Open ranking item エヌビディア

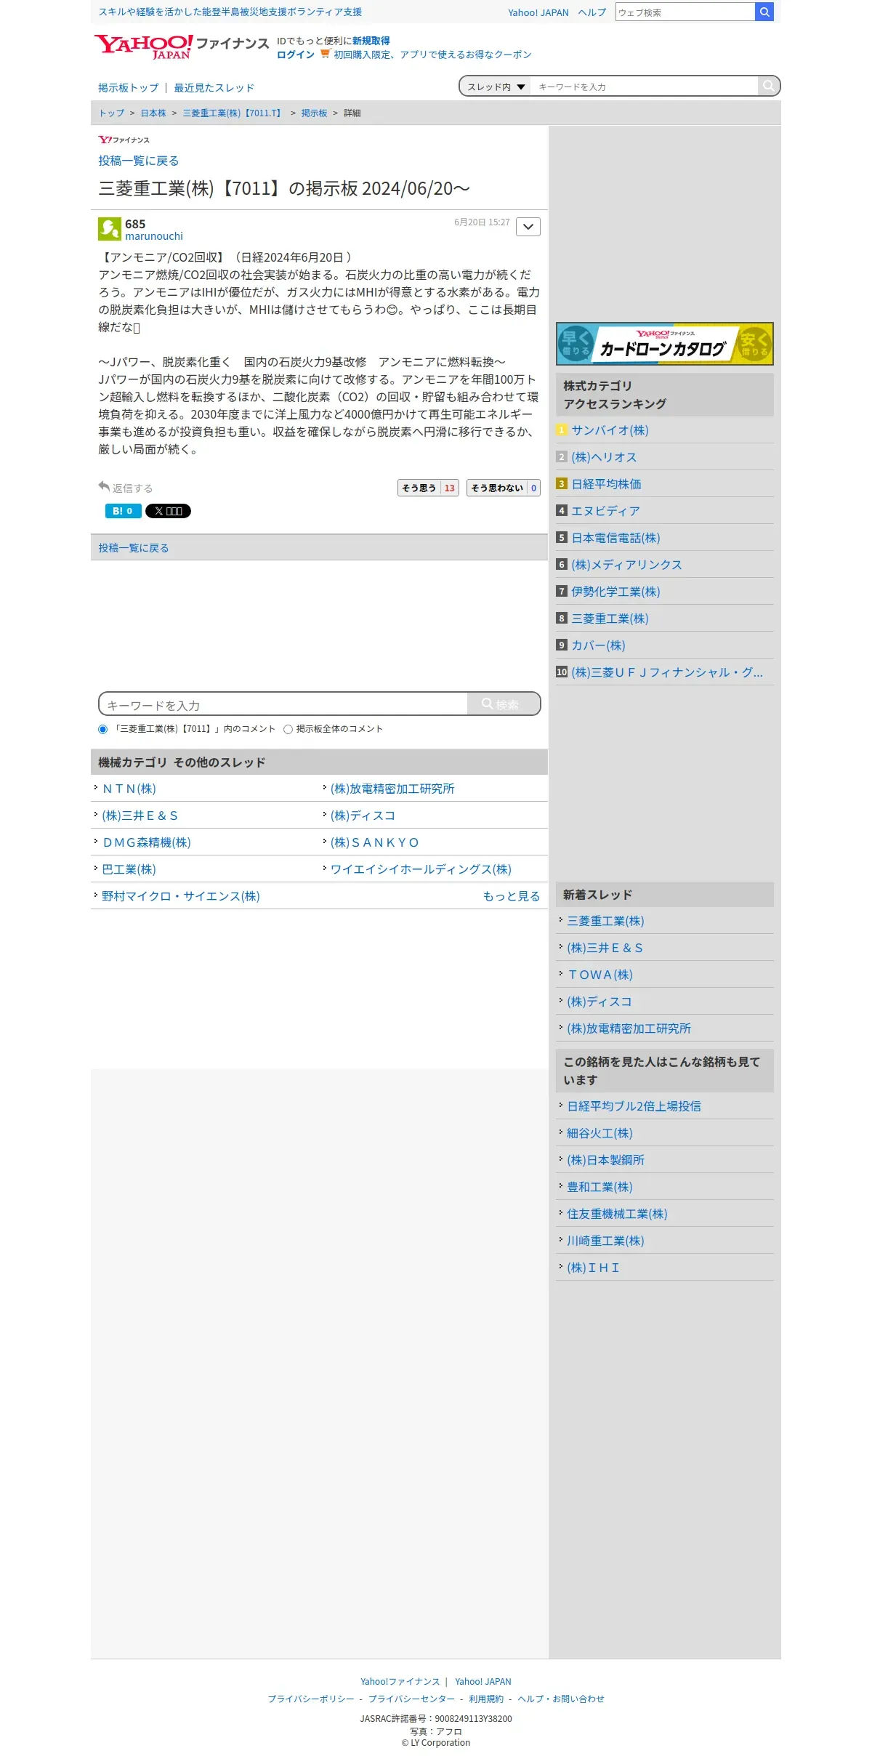tap(605, 511)
